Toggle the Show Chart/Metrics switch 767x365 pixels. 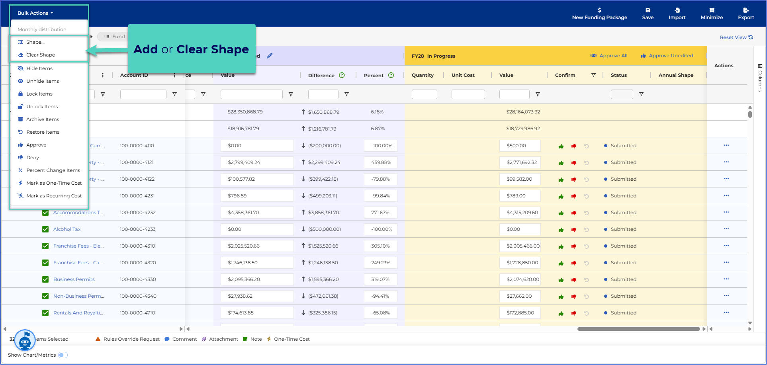[x=63, y=355]
